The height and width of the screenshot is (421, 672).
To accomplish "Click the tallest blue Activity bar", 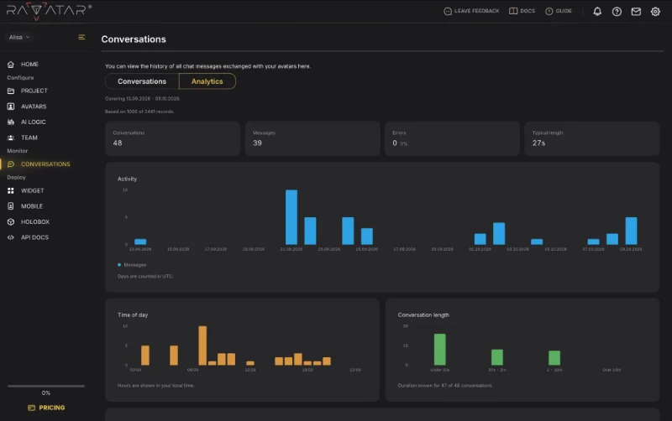I will pos(291,217).
